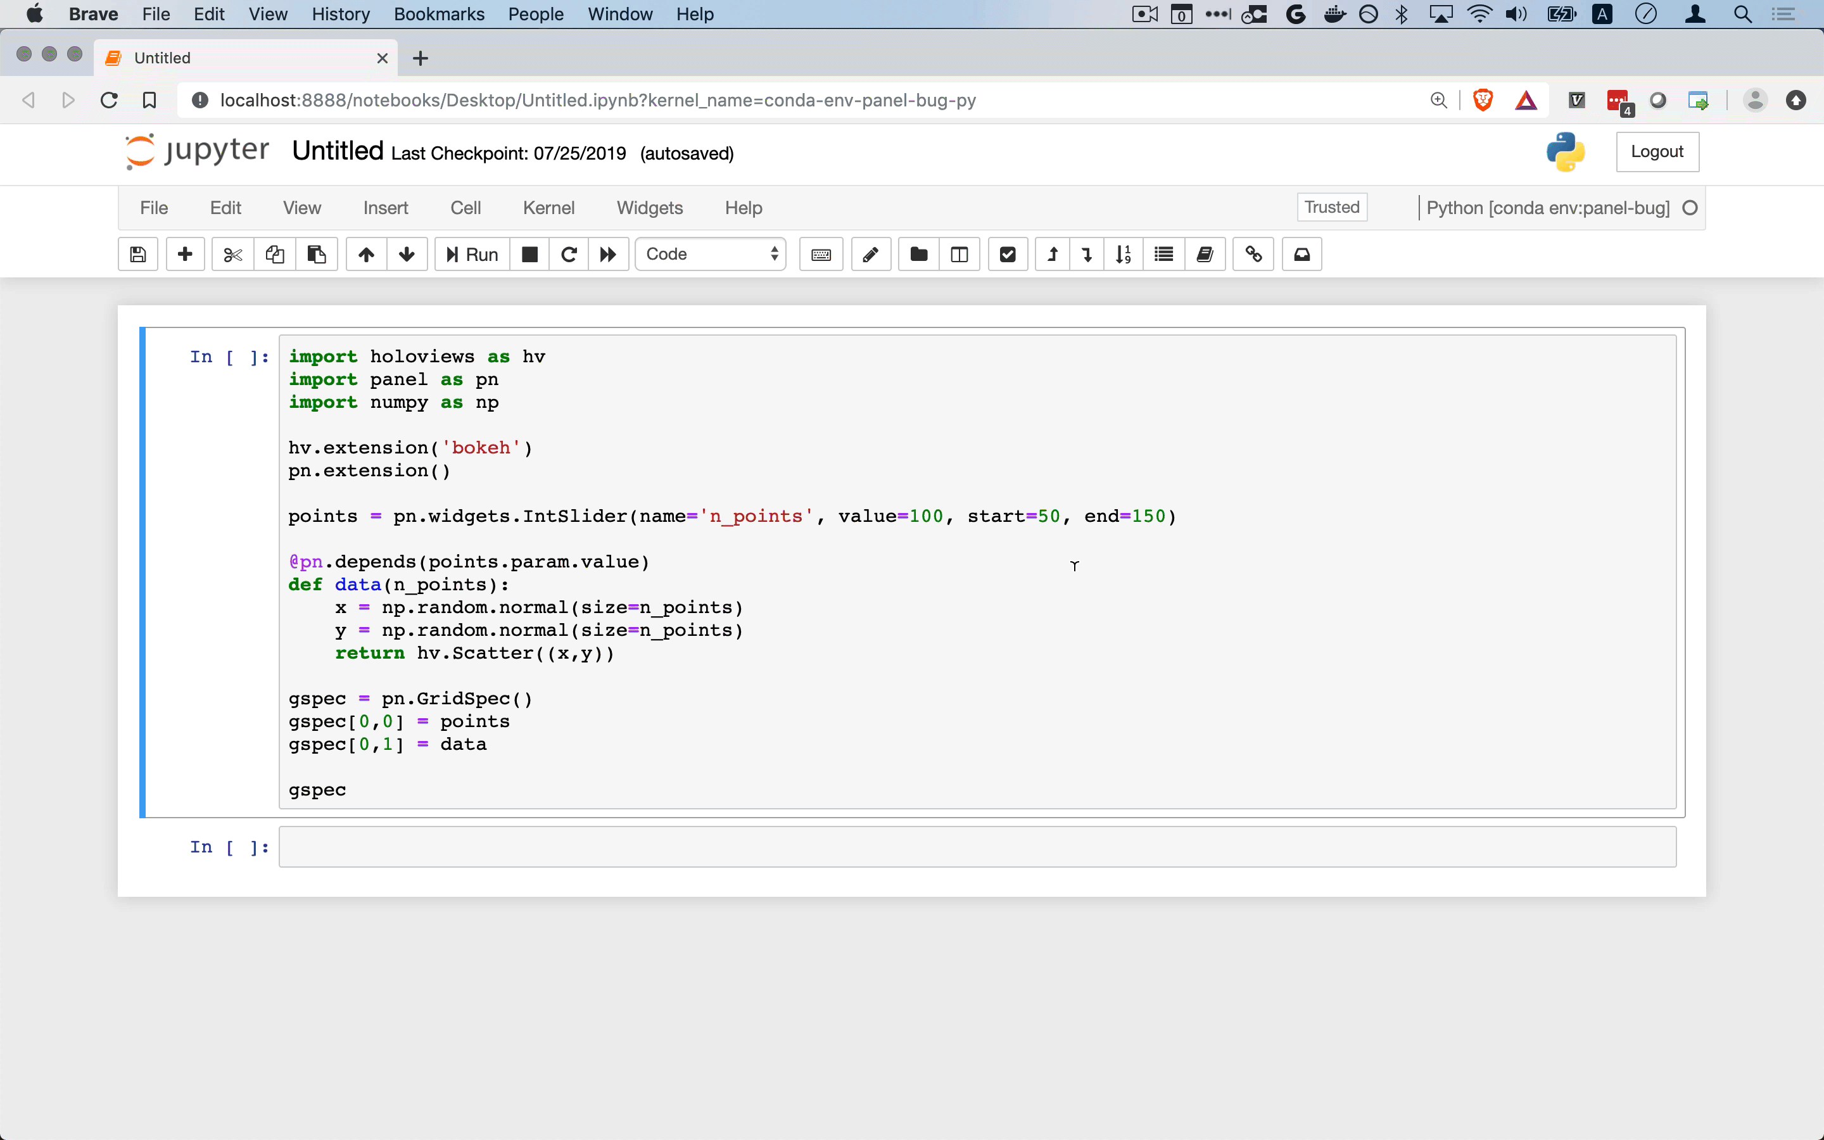Move selected cell up arrow

click(366, 254)
